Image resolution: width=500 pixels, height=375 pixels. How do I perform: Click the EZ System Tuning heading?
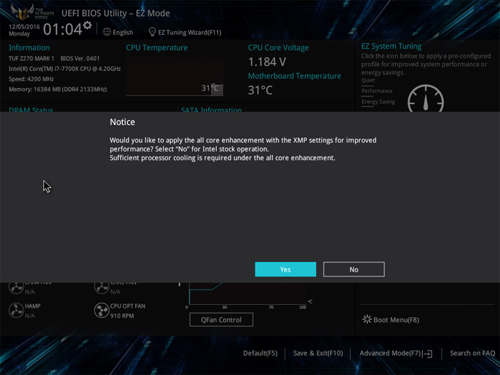coord(391,47)
